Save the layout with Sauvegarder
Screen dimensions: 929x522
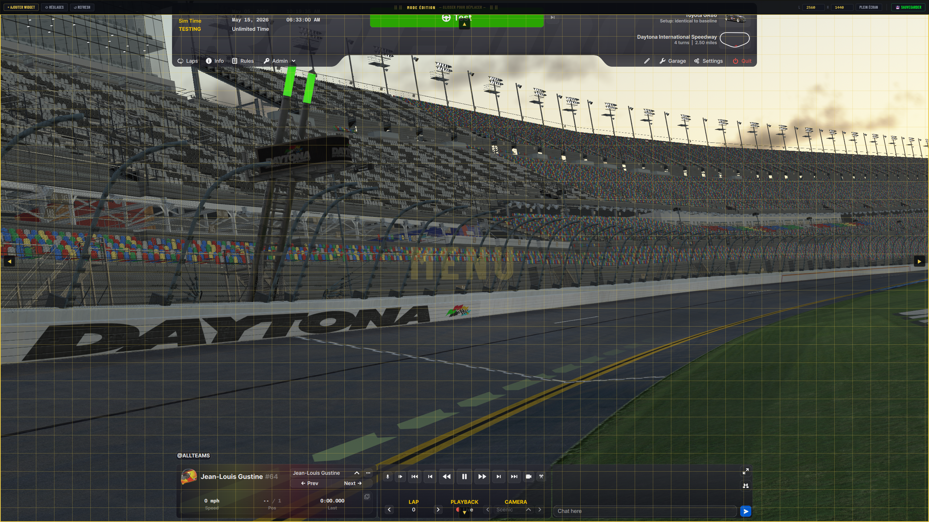click(x=908, y=7)
